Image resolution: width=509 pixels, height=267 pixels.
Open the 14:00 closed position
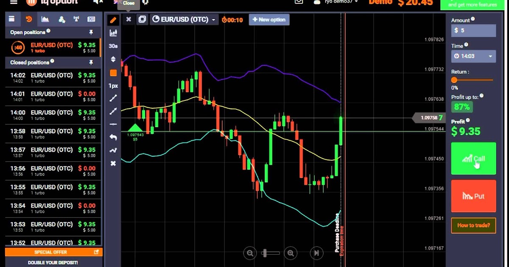(53, 115)
